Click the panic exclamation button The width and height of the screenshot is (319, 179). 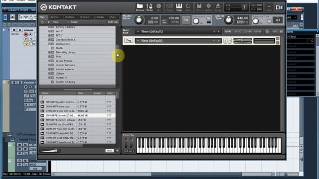tap(244, 7)
